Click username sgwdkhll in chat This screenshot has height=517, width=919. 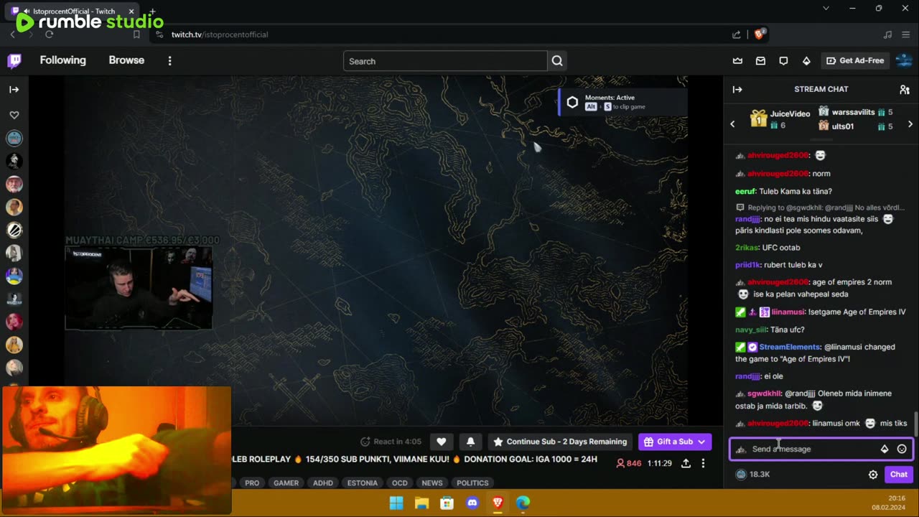point(764,393)
